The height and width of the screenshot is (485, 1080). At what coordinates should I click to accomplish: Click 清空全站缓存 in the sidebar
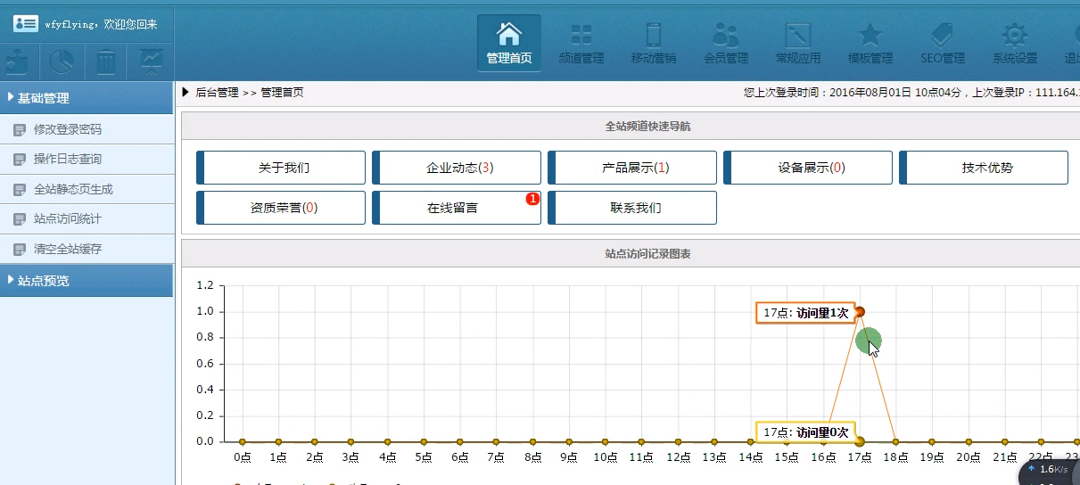[68, 250]
